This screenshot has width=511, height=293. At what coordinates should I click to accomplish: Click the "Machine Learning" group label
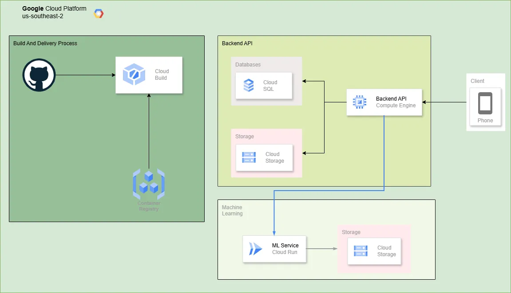coord(232,211)
